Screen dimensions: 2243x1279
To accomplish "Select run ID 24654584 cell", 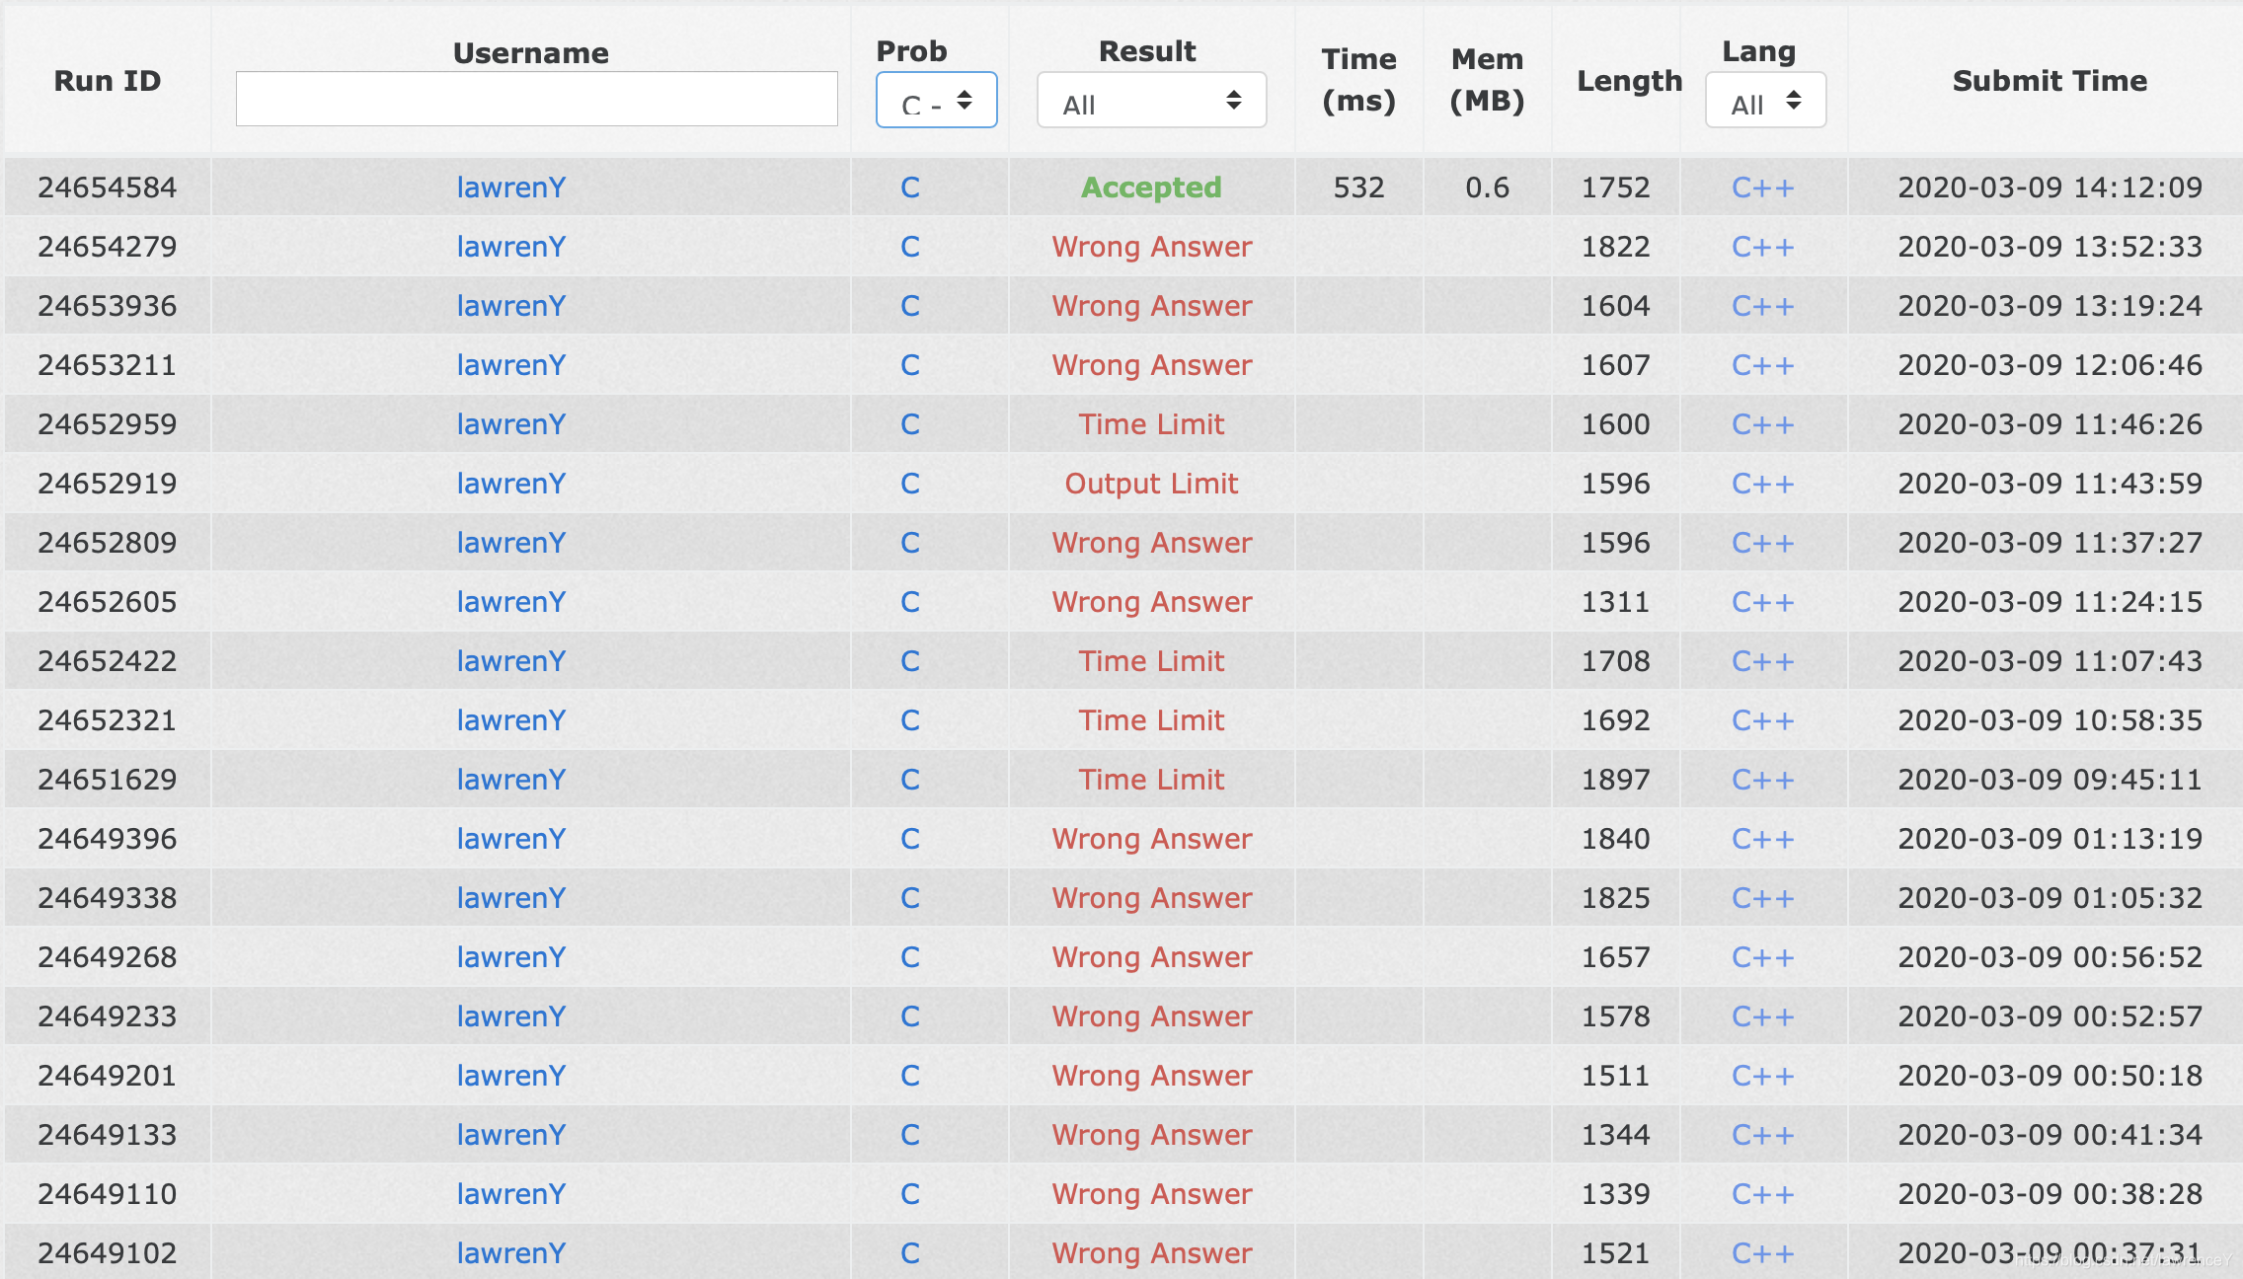I will 108,188.
